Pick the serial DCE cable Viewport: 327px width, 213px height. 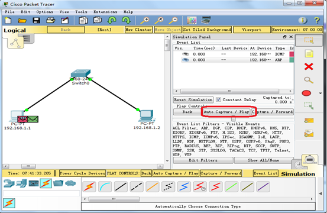pos(200,187)
